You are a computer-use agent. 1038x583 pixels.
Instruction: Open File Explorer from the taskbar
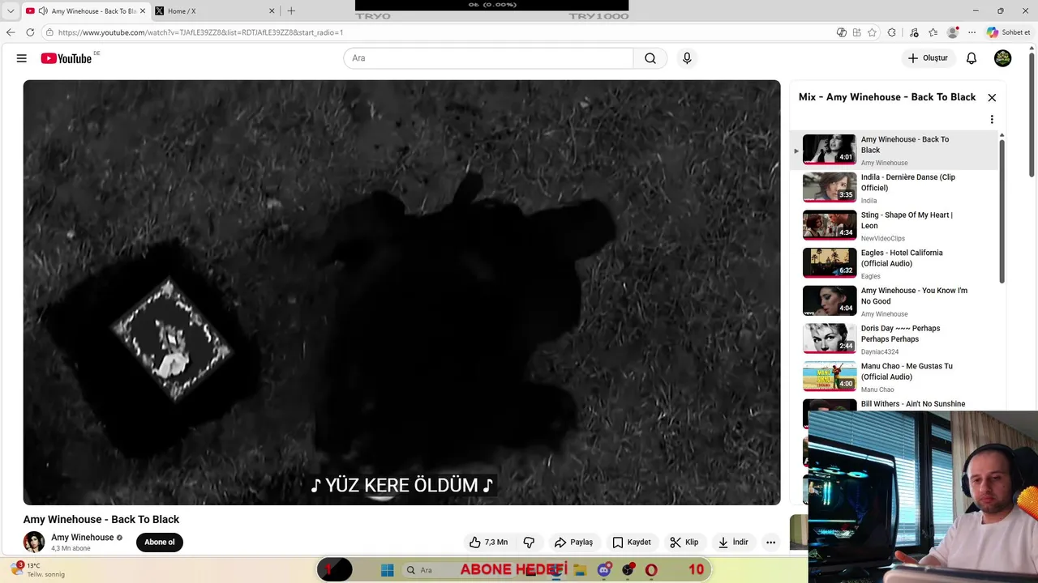580,570
